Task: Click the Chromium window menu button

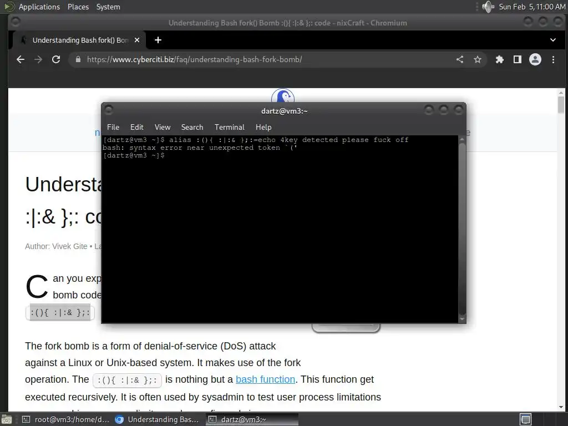Action: 15,22
